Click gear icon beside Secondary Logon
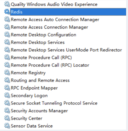 click(x=7, y=95)
